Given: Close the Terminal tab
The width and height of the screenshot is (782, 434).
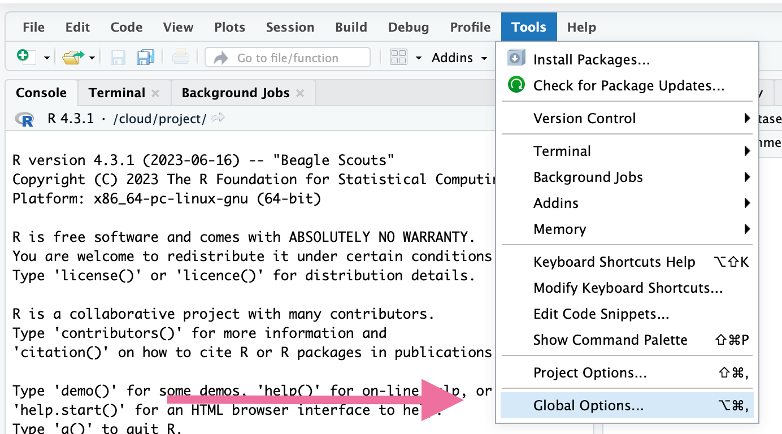Looking at the screenshot, I should pos(155,93).
